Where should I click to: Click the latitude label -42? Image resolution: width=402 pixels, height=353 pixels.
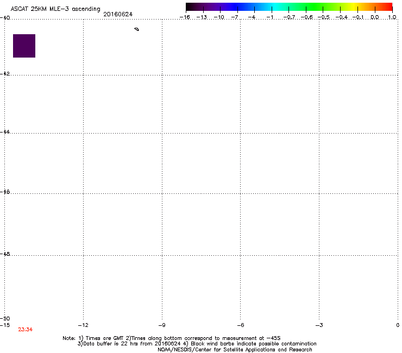(x=5, y=73)
